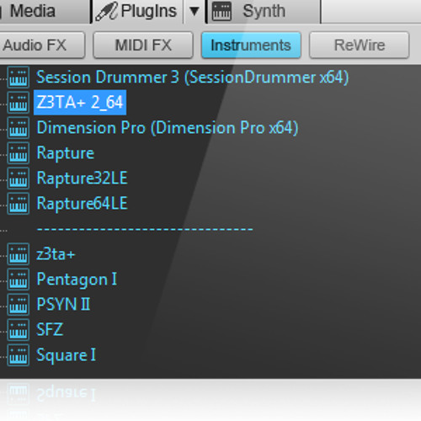Select the Instruments filter button
The height and width of the screenshot is (421, 421).
(251, 45)
